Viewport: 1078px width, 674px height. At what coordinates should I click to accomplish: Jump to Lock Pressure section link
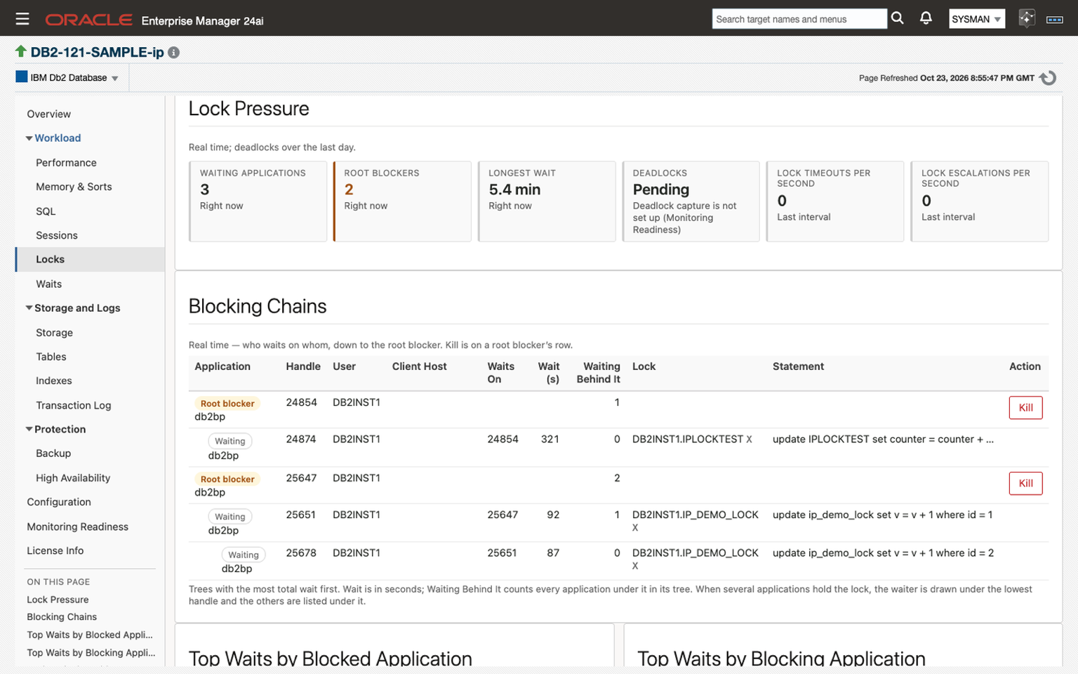pyautogui.click(x=58, y=600)
